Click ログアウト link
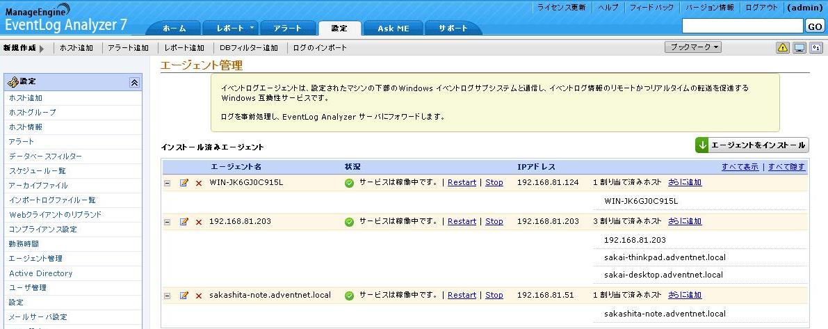Image resolution: width=828 pixels, height=329 pixels. [762, 8]
